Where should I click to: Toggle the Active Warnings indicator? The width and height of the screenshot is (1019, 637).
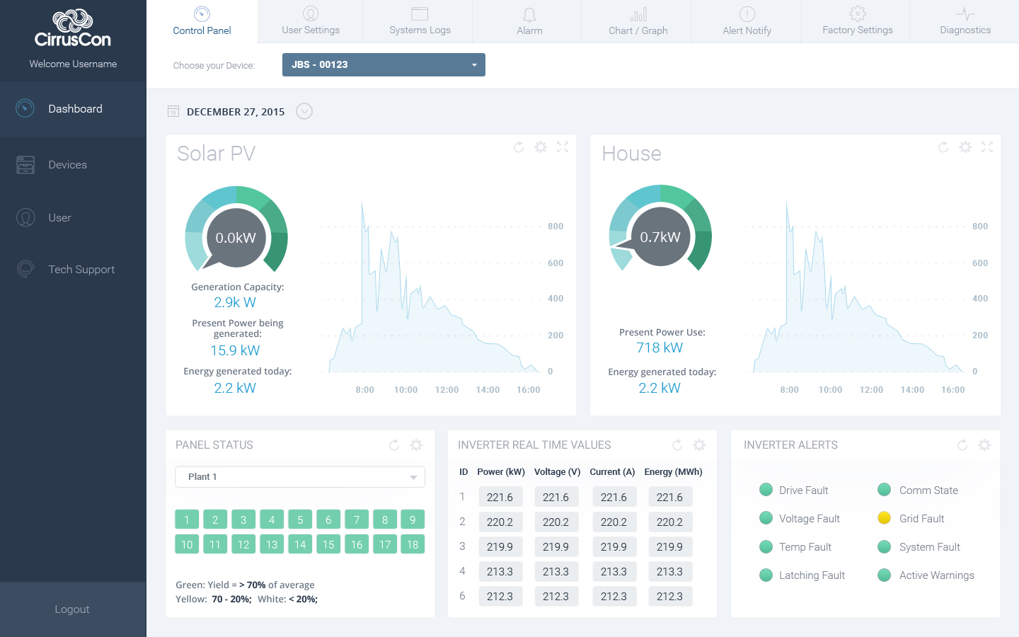(x=884, y=575)
